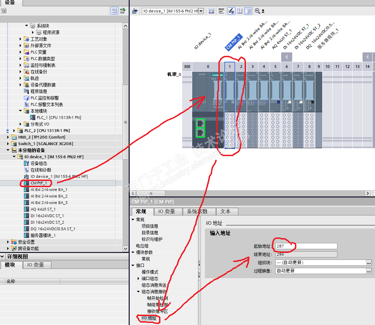
Task: Expand HMI_2 [TP1200 Comfort] node
Action: point(8,137)
